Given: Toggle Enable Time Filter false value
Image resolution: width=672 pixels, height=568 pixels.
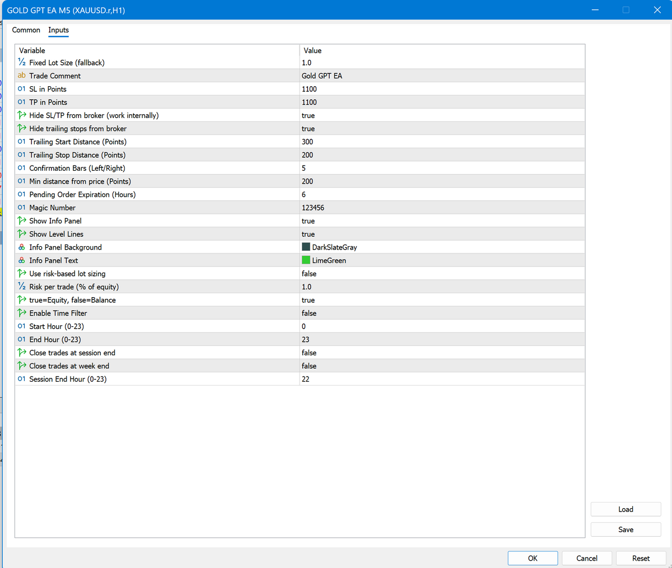Looking at the screenshot, I should [309, 313].
